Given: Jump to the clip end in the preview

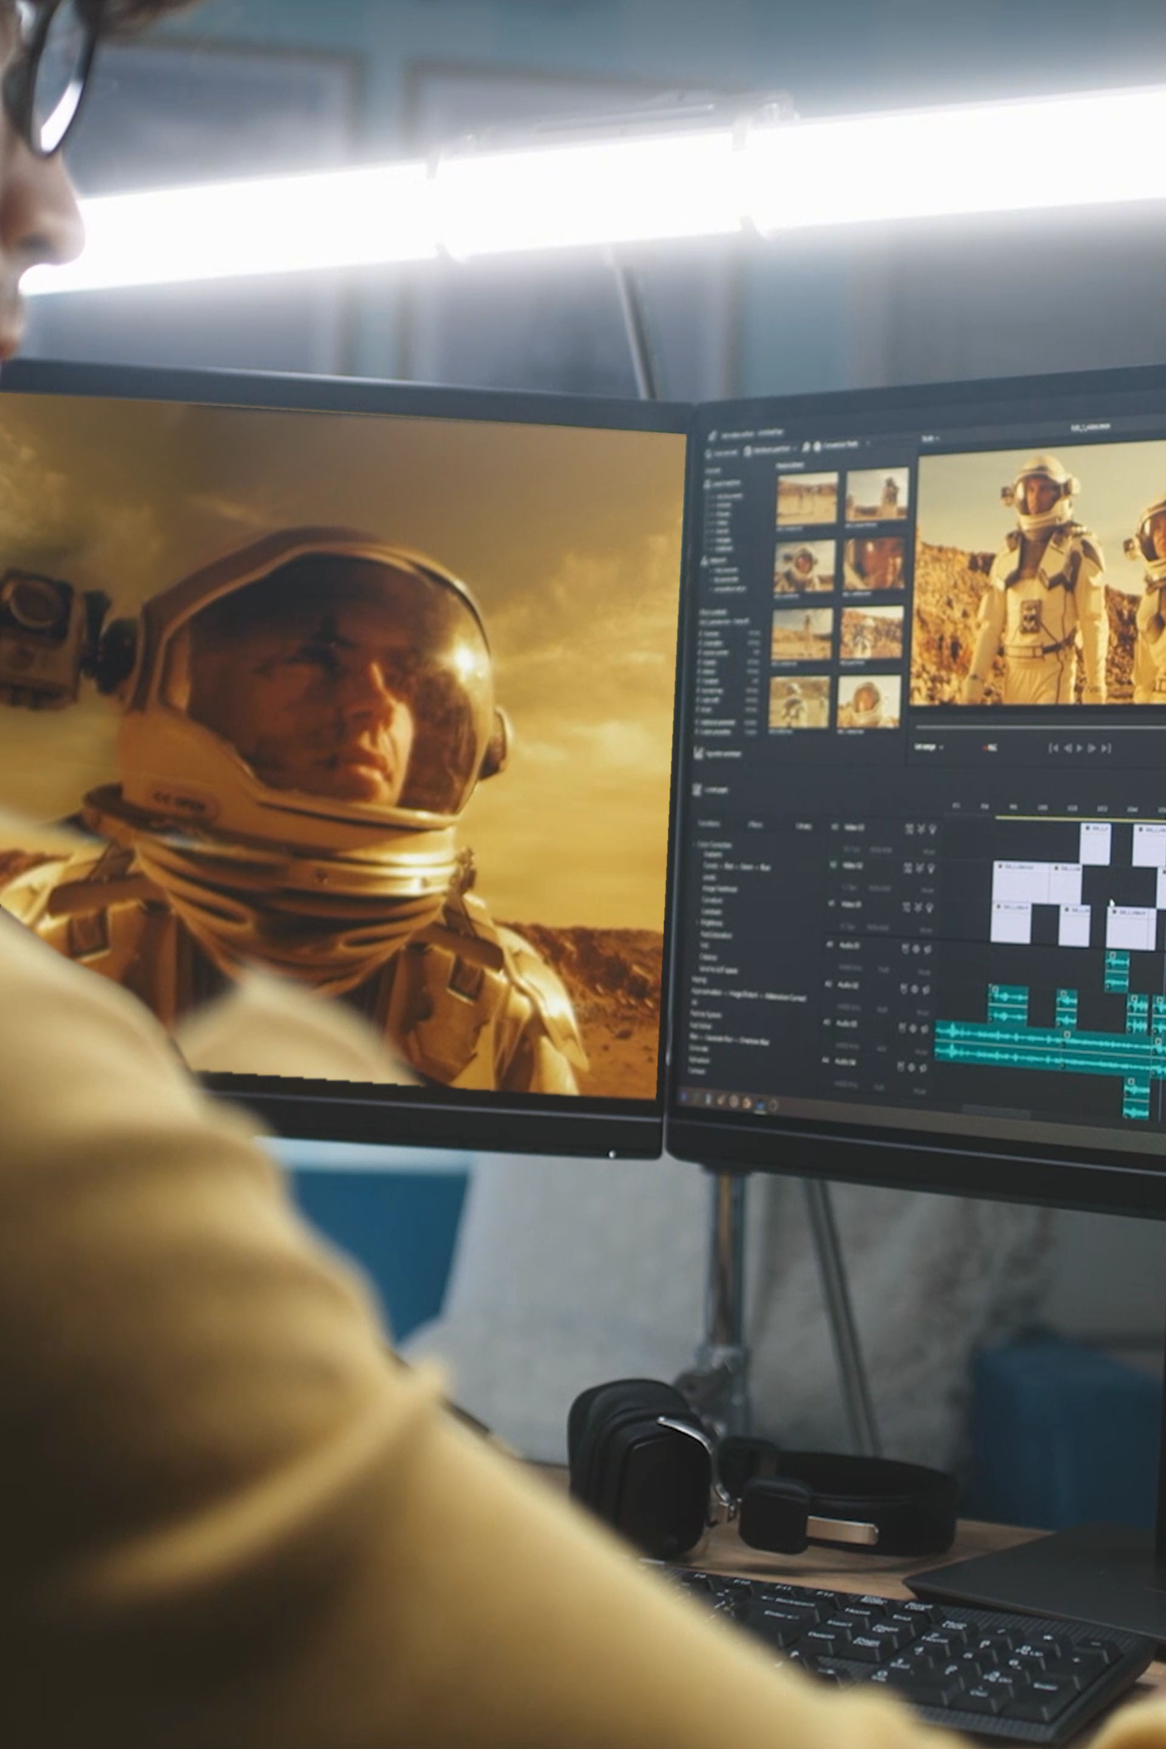Looking at the screenshot, I should (1106, 748).
